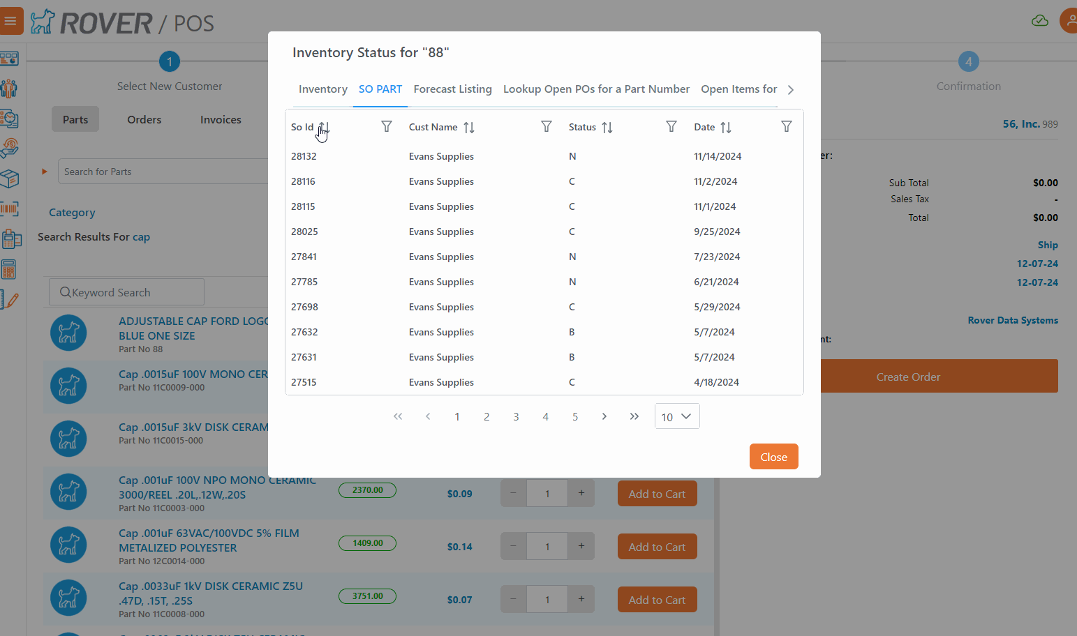1077x636 pixels.
Task: Click the user profile avatar top-right
Action: coord(1070,20)
